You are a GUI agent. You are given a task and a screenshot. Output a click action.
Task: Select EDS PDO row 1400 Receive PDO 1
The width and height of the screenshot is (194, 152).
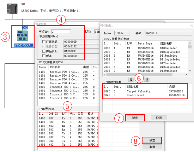coord(69,72)
